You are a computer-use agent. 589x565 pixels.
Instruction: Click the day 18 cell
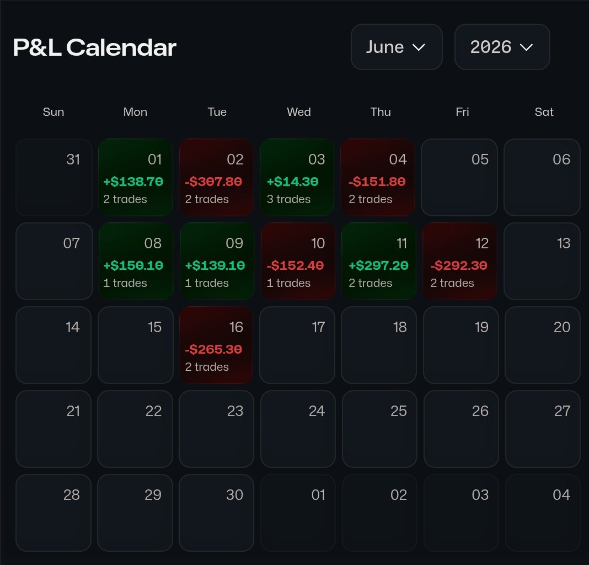tap(379, 345)
